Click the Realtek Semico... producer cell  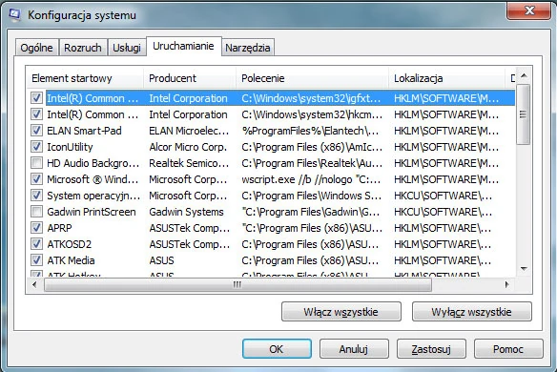[x=189, y=163]
